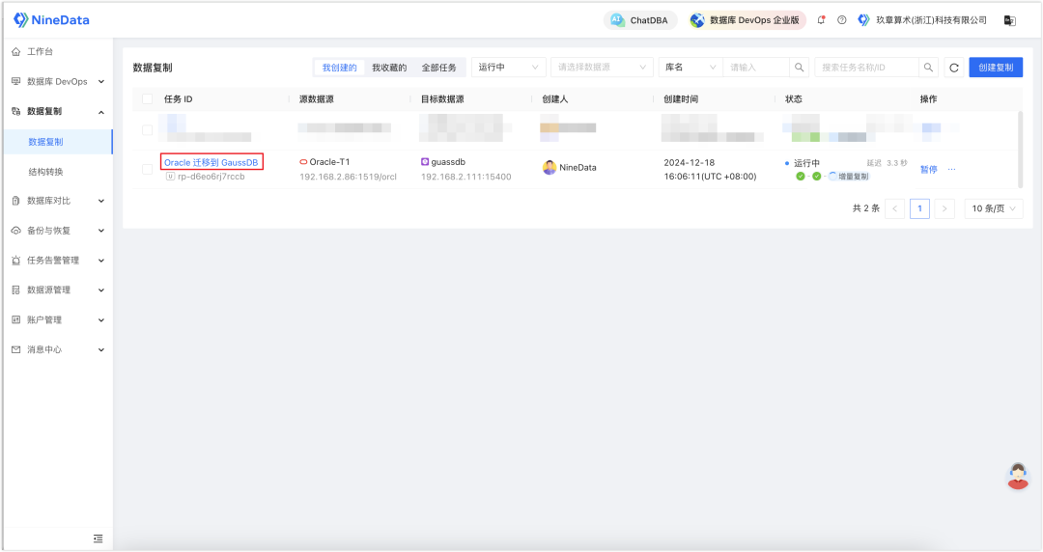Click the 创建时间 column header
This screenshot has width=1043, height=552.
681,99
